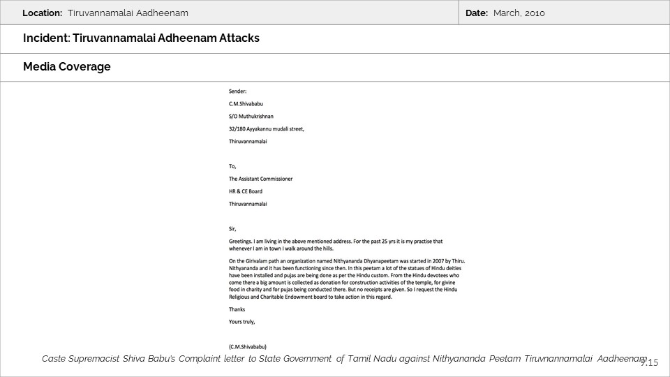Image resolution: width=670 pixels, height=377 pixels.
Task: Select the 'Thanks' line in the letter
Action: click(x=237, y=309)
